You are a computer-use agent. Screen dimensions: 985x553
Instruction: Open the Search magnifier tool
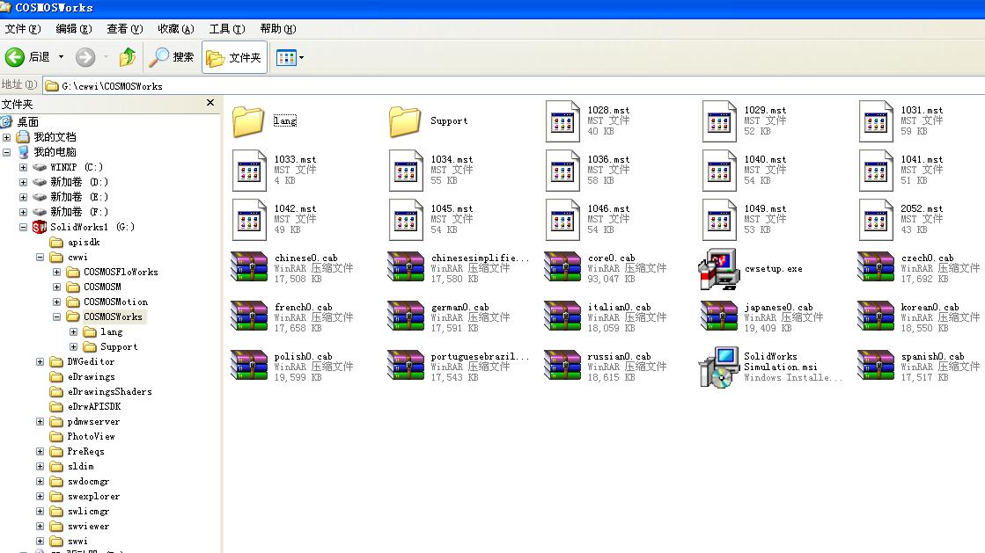point(172,57)
